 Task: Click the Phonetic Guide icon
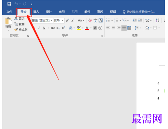(x=96, y=21)
